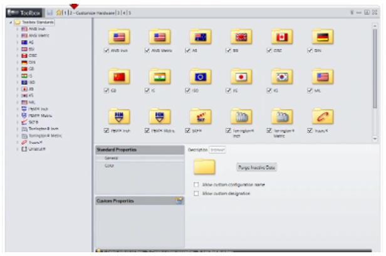Enable Allow custom designation checkbox
The height and width of the screenshot is (256, 386).
(x=197, y=194)
